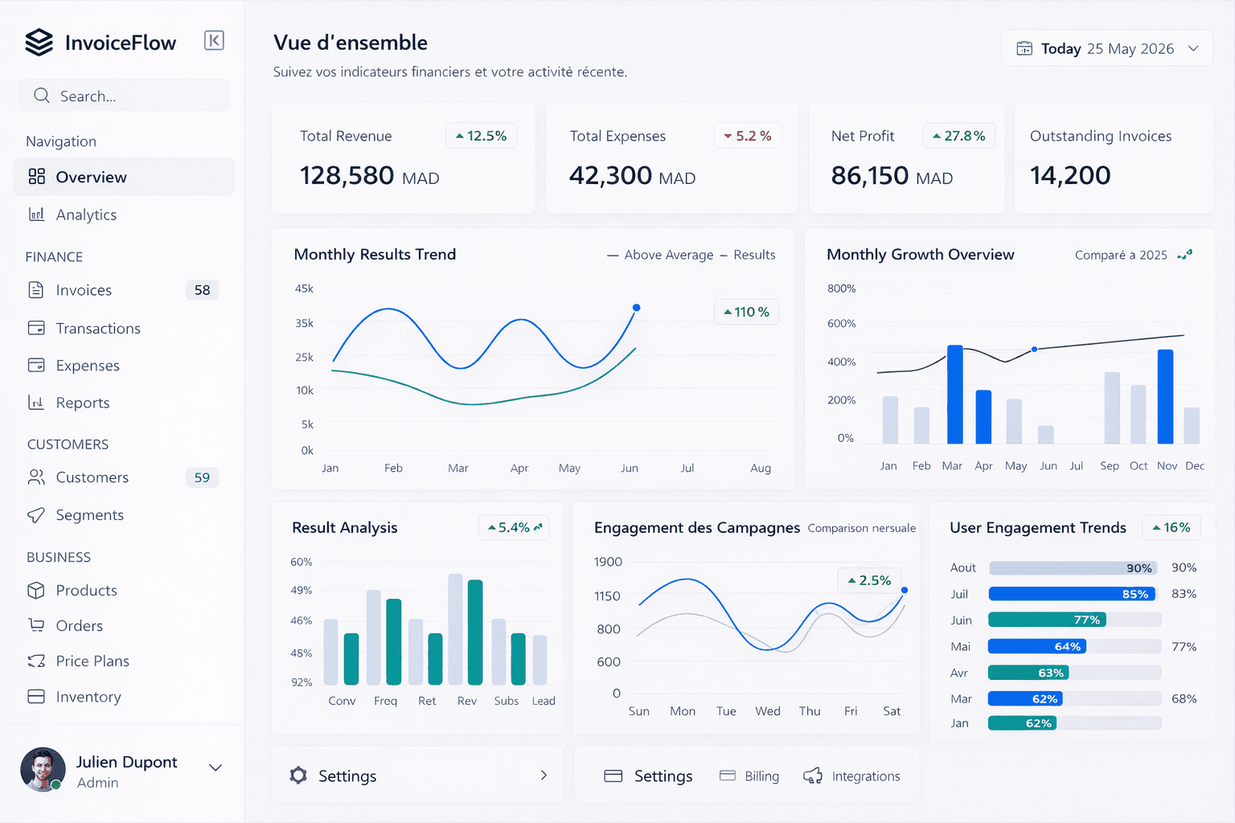Click the Invoices 58 count badge
The height and width of the screenshot is (823, 1235).
tap(202, 290)
